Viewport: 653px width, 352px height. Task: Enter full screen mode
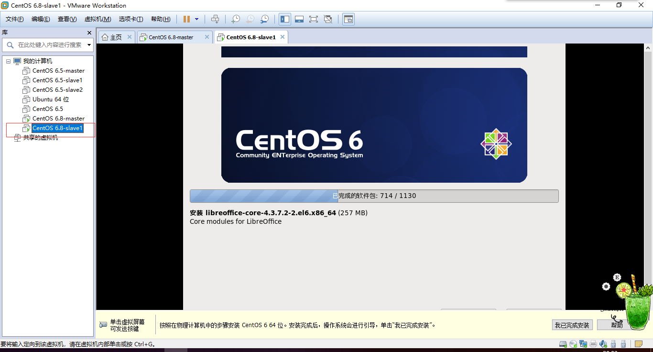[314, 19]
